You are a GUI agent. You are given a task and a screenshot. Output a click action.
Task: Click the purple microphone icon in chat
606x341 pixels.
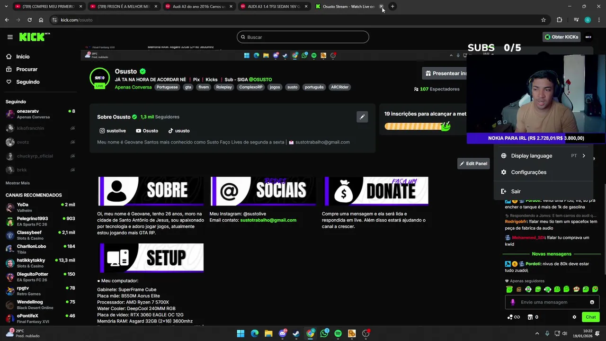[x=513, y=302]
